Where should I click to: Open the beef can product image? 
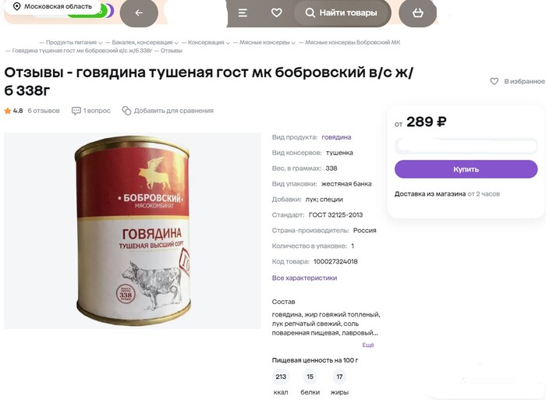tap(133, 231)
